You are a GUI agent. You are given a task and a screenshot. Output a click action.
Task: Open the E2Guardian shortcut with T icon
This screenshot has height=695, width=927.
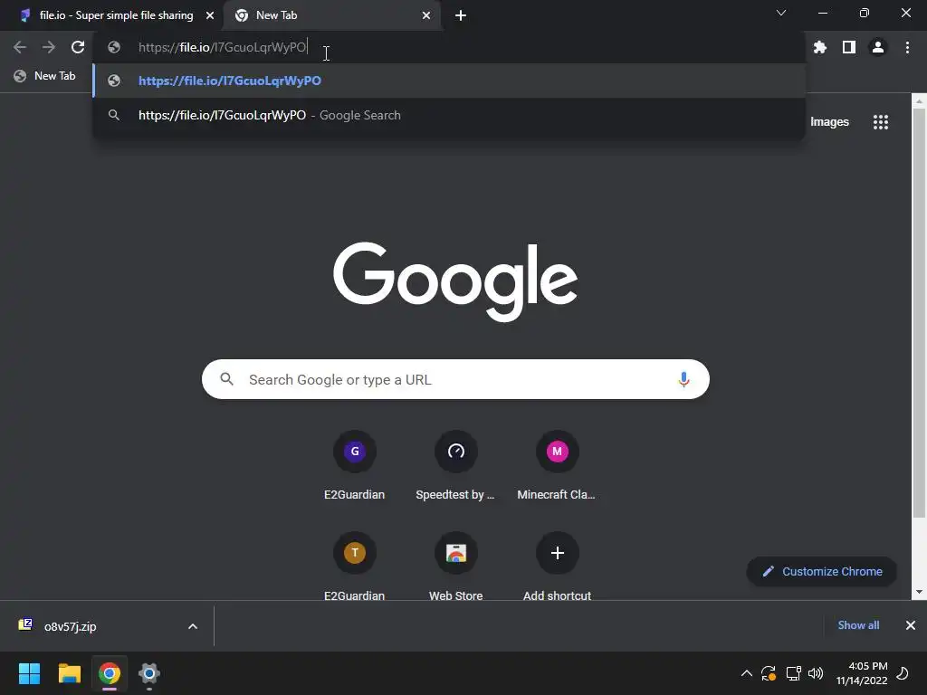[x=355, y=566]
